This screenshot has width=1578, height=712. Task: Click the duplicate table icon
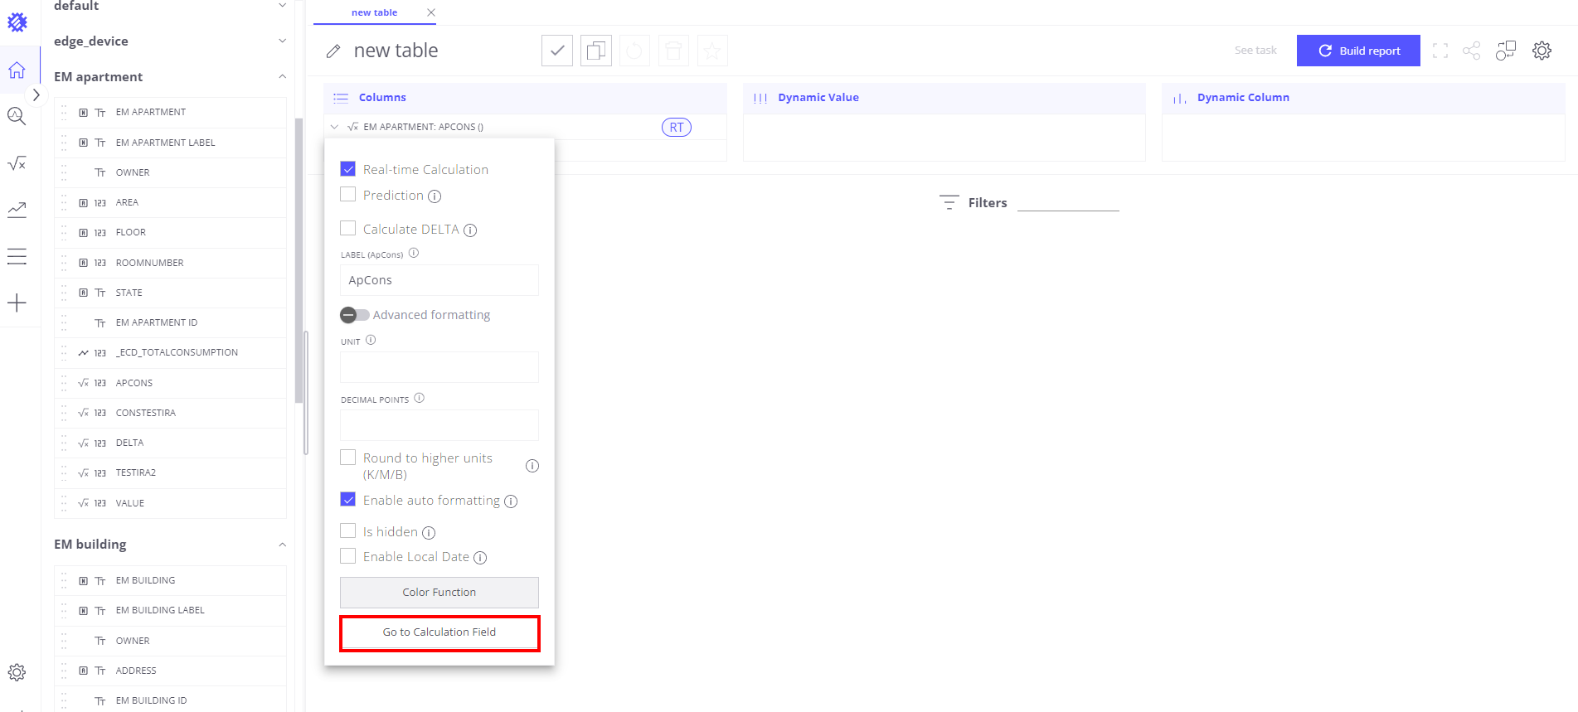pyautogui.click(x=595, y=51)
